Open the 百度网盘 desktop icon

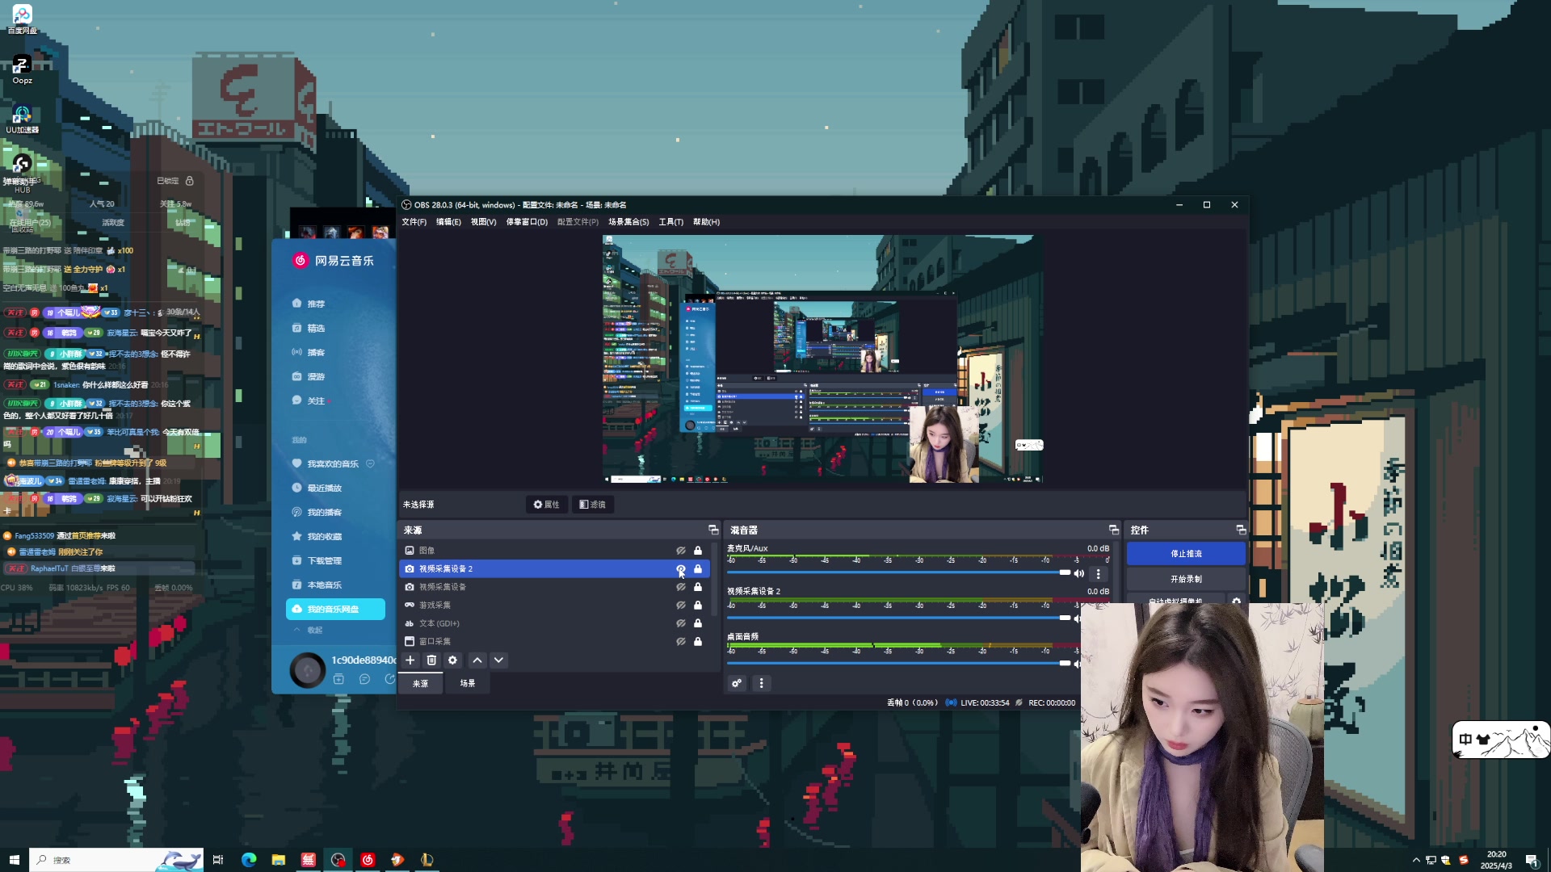22,19
